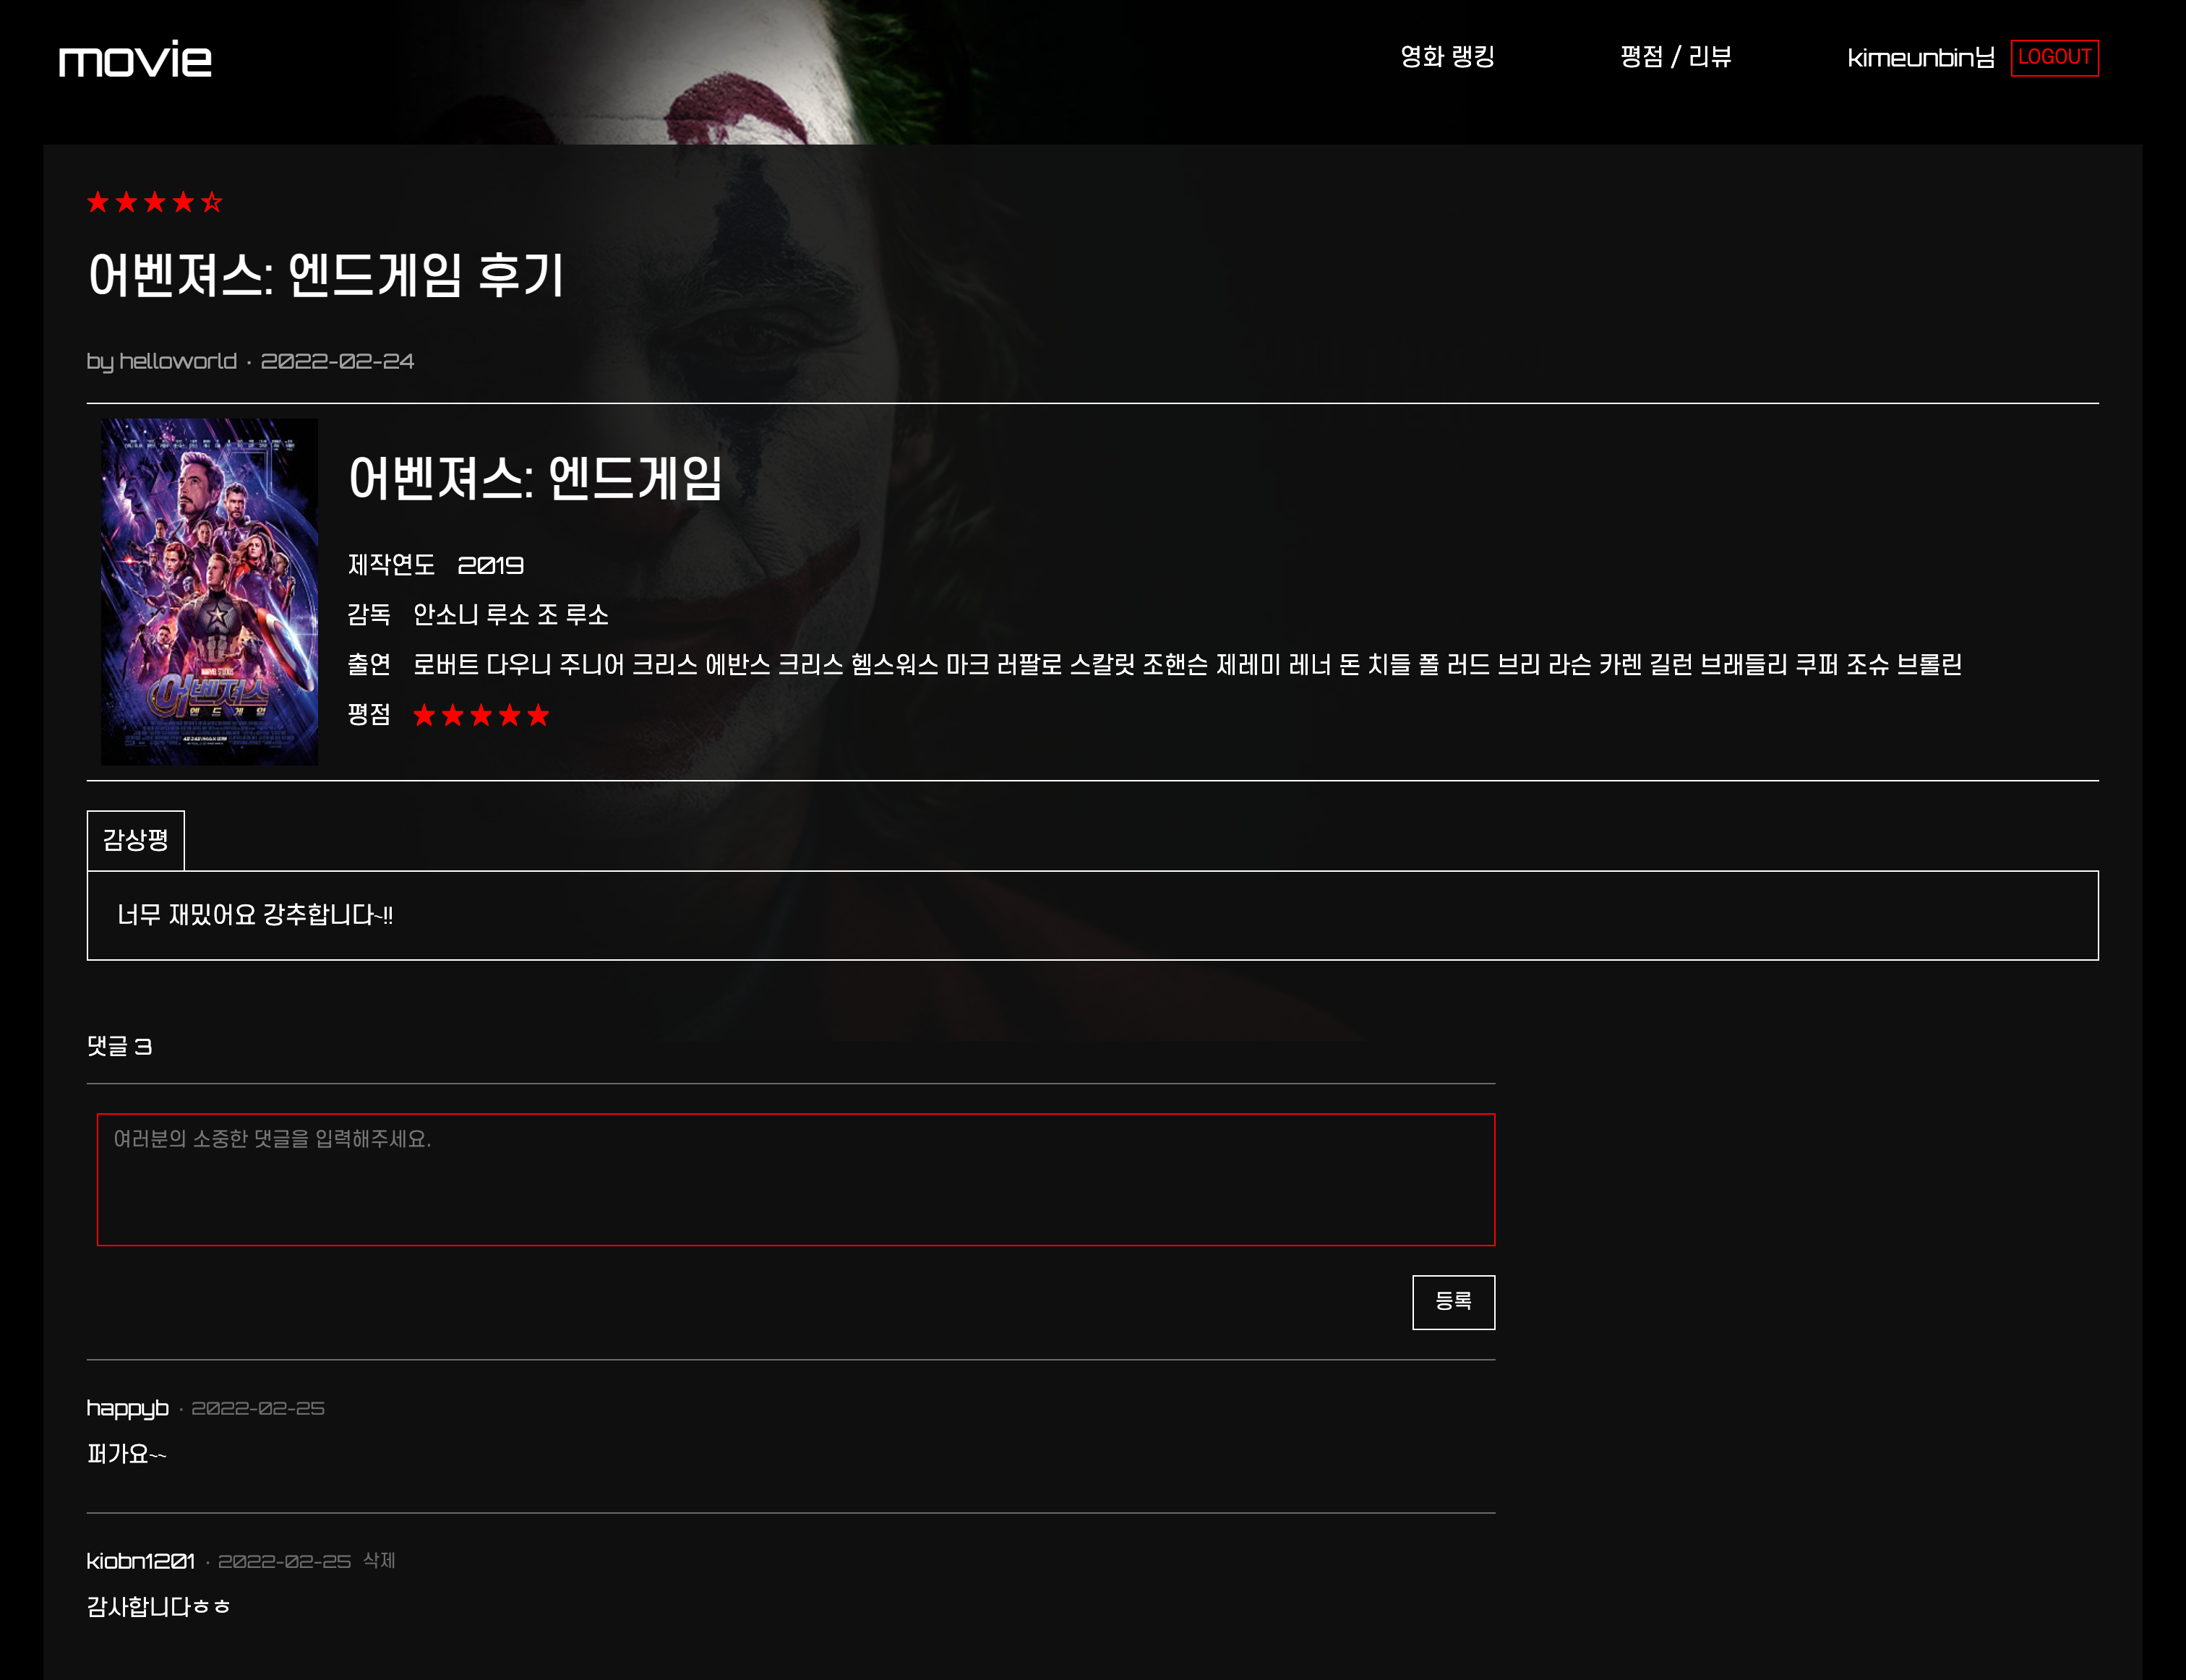Click the review title 어벤져스: 엔드게임 후기

[x=326, y=275]
